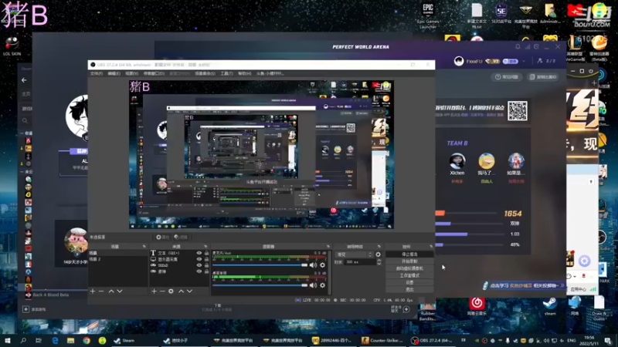Pop out the Sources dock panel
This screenshot has width=618, height=347.
[x=205, y=246]
